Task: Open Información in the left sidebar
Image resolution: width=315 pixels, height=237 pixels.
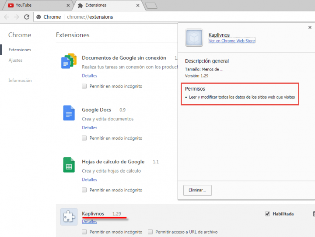Action: (20, 81)
